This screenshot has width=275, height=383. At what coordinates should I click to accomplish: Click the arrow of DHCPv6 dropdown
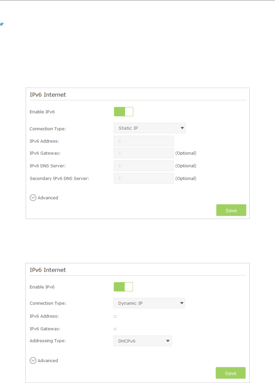[168, 341]
